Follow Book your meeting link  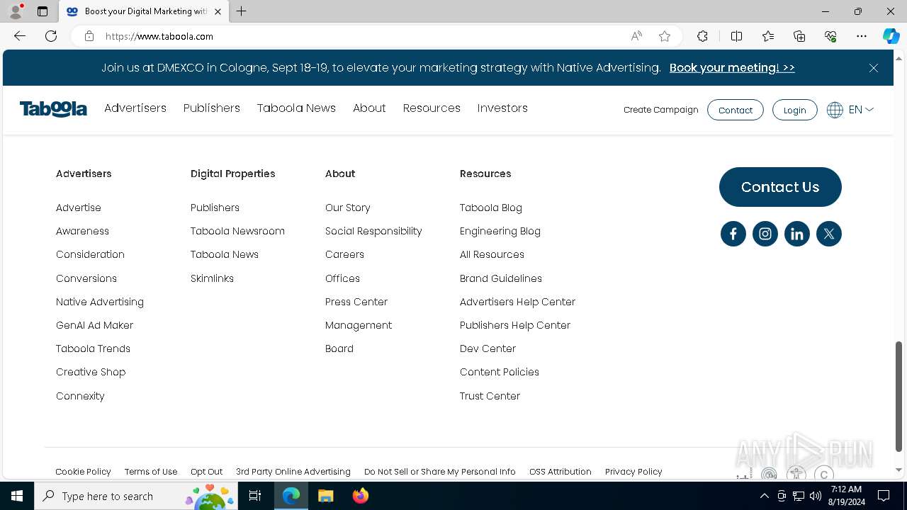[x=732, y=68]
